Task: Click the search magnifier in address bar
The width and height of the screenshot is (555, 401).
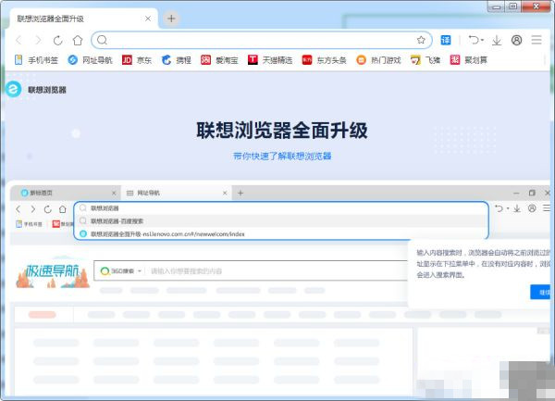Action: [102, 40]
